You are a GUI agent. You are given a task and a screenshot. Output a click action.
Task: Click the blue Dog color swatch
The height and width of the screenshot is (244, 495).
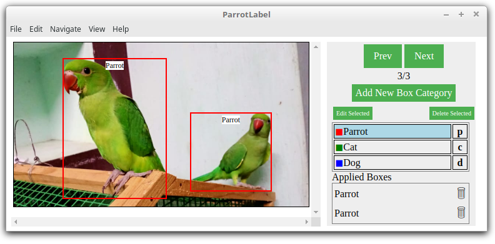[339, 163]
